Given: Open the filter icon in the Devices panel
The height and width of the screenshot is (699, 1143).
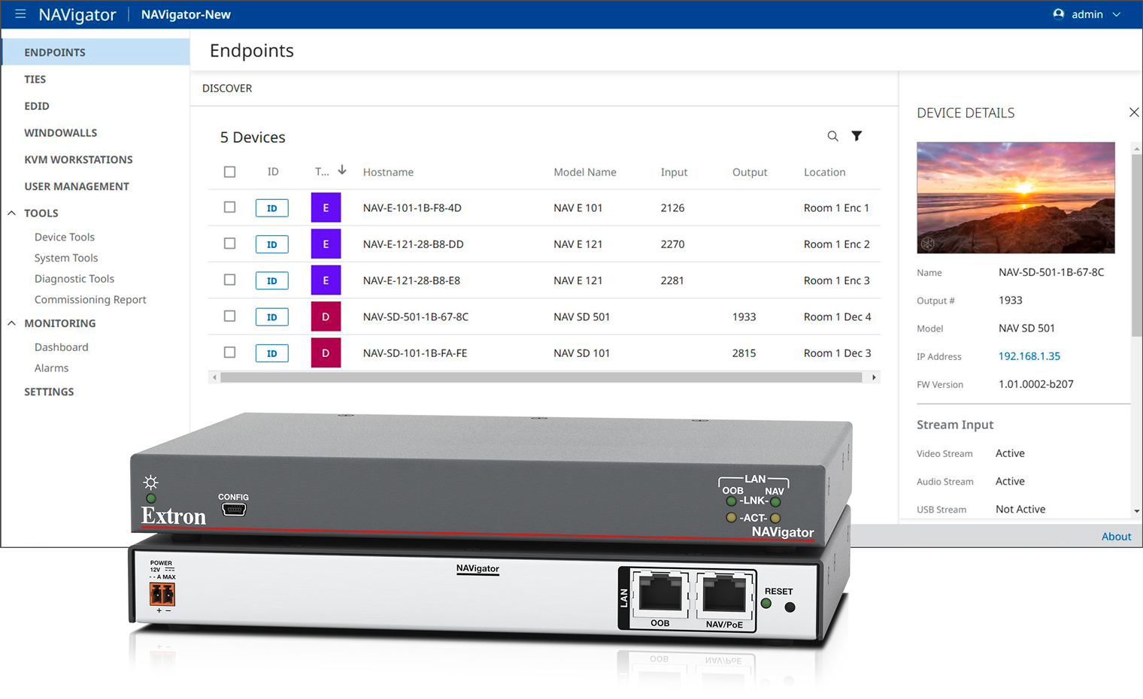Looking at the screenshot, I should point(856,136).
